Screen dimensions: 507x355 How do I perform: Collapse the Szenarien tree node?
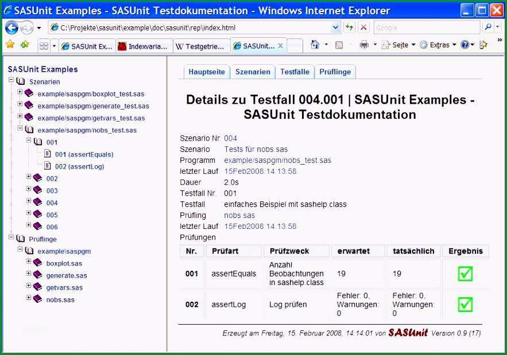click(x=11, y=80)
